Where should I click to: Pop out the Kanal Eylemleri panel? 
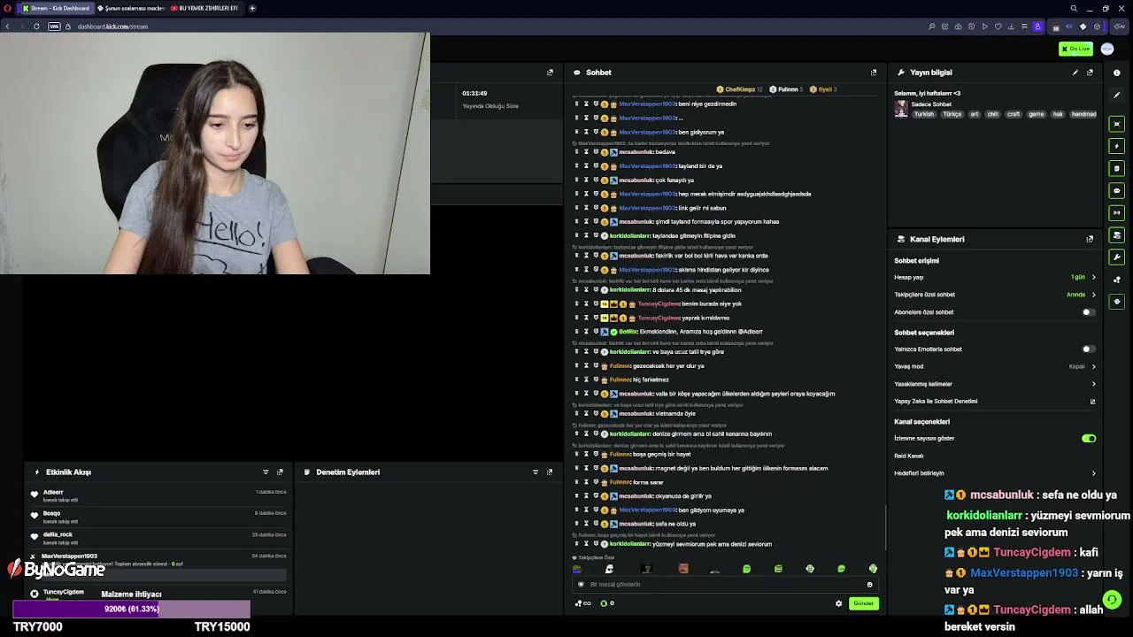1090,239
